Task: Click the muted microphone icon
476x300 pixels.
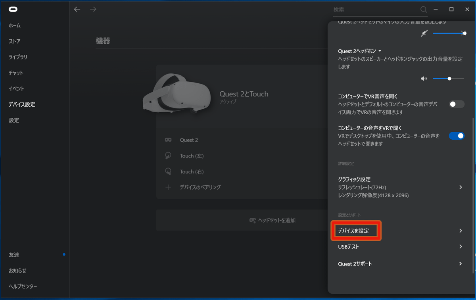Action: tap(424, 34)
